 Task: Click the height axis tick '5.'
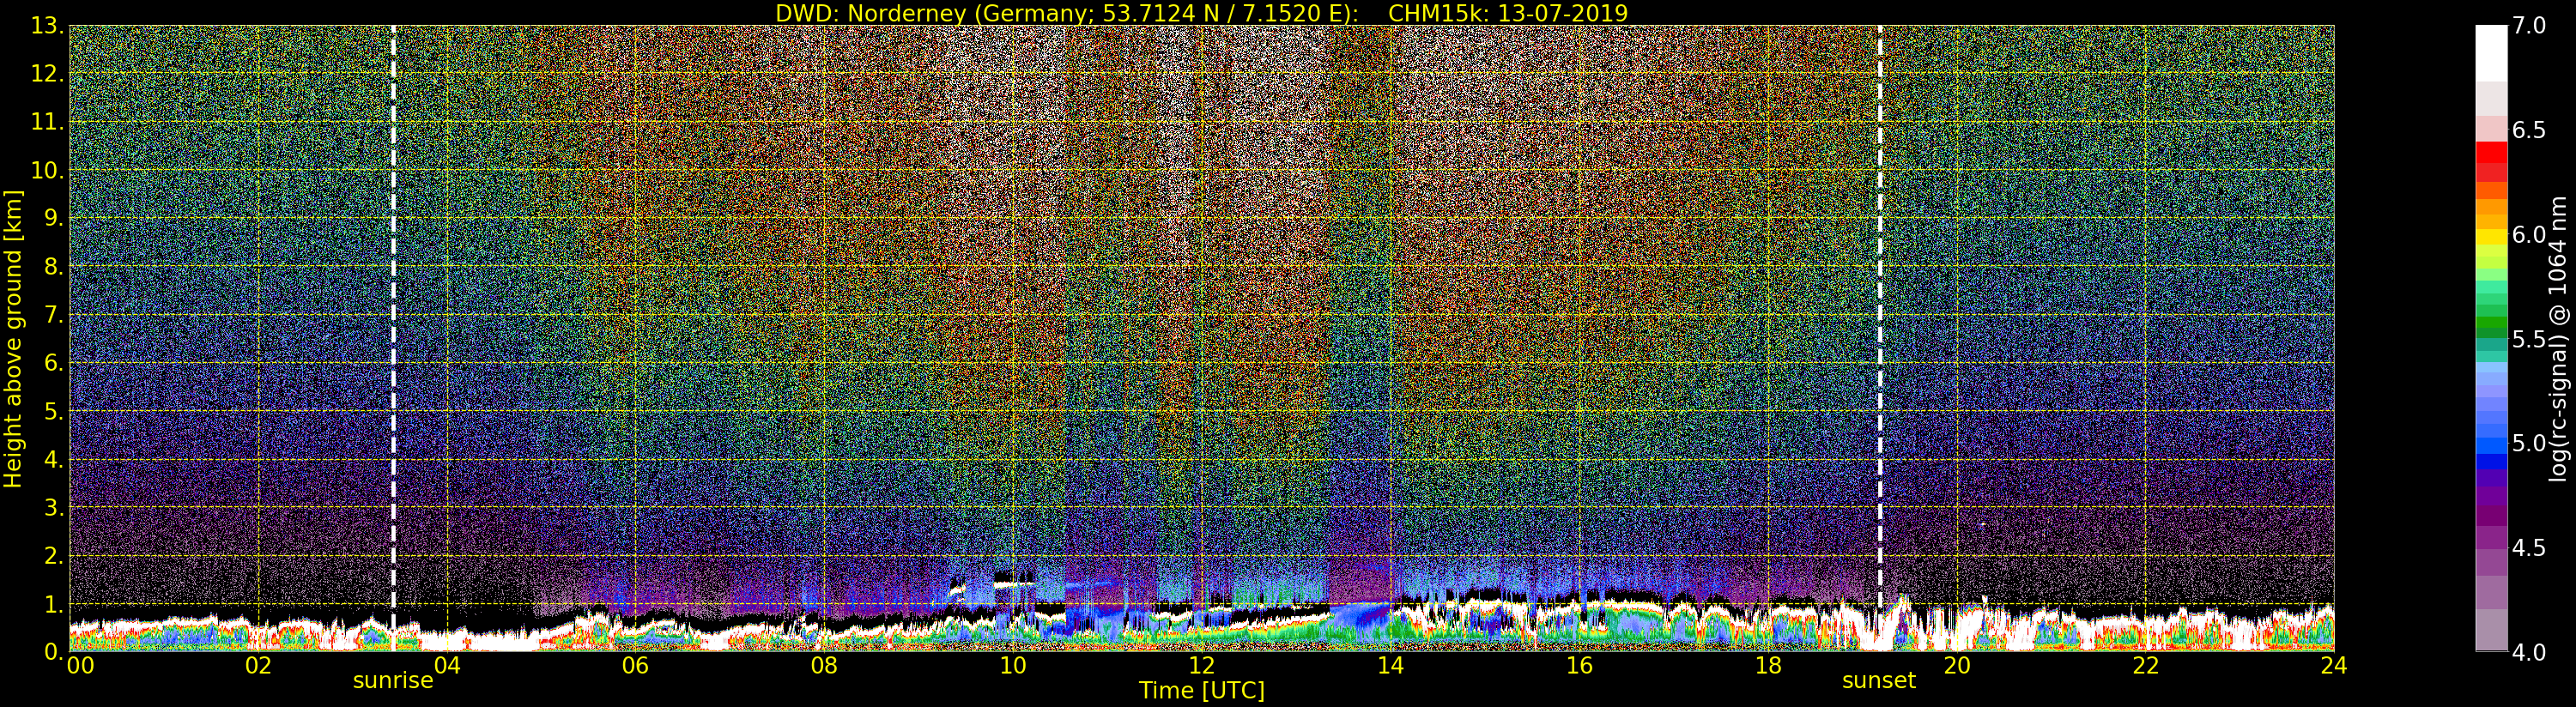pyautogui.click(x=54, y=411)
